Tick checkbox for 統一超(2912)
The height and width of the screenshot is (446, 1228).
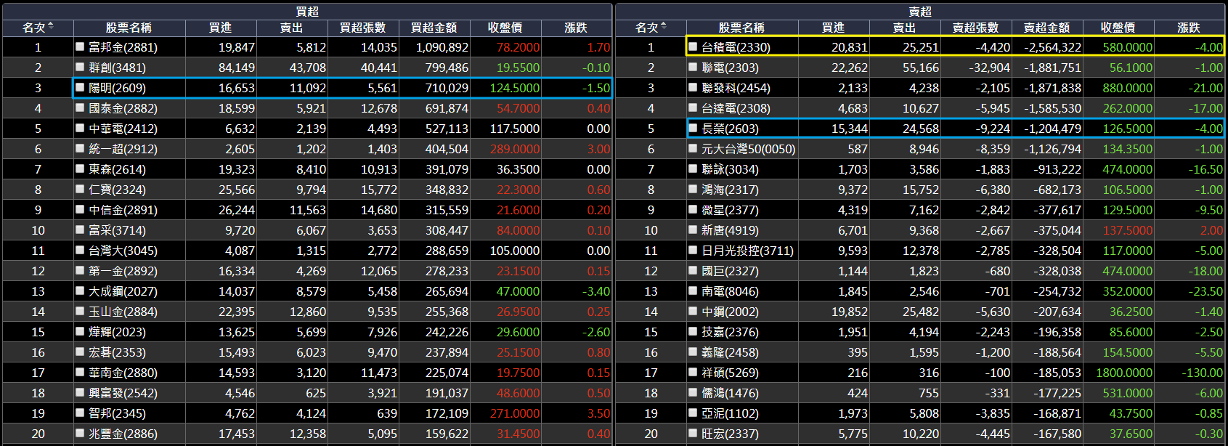80,148
